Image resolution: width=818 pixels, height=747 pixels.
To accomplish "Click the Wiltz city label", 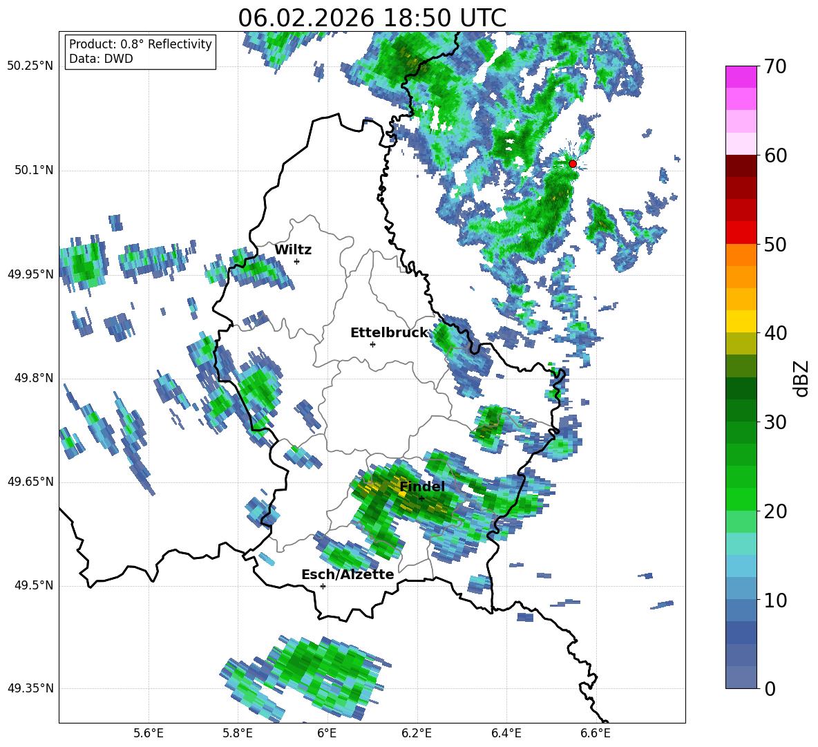I will pos(293,250).
